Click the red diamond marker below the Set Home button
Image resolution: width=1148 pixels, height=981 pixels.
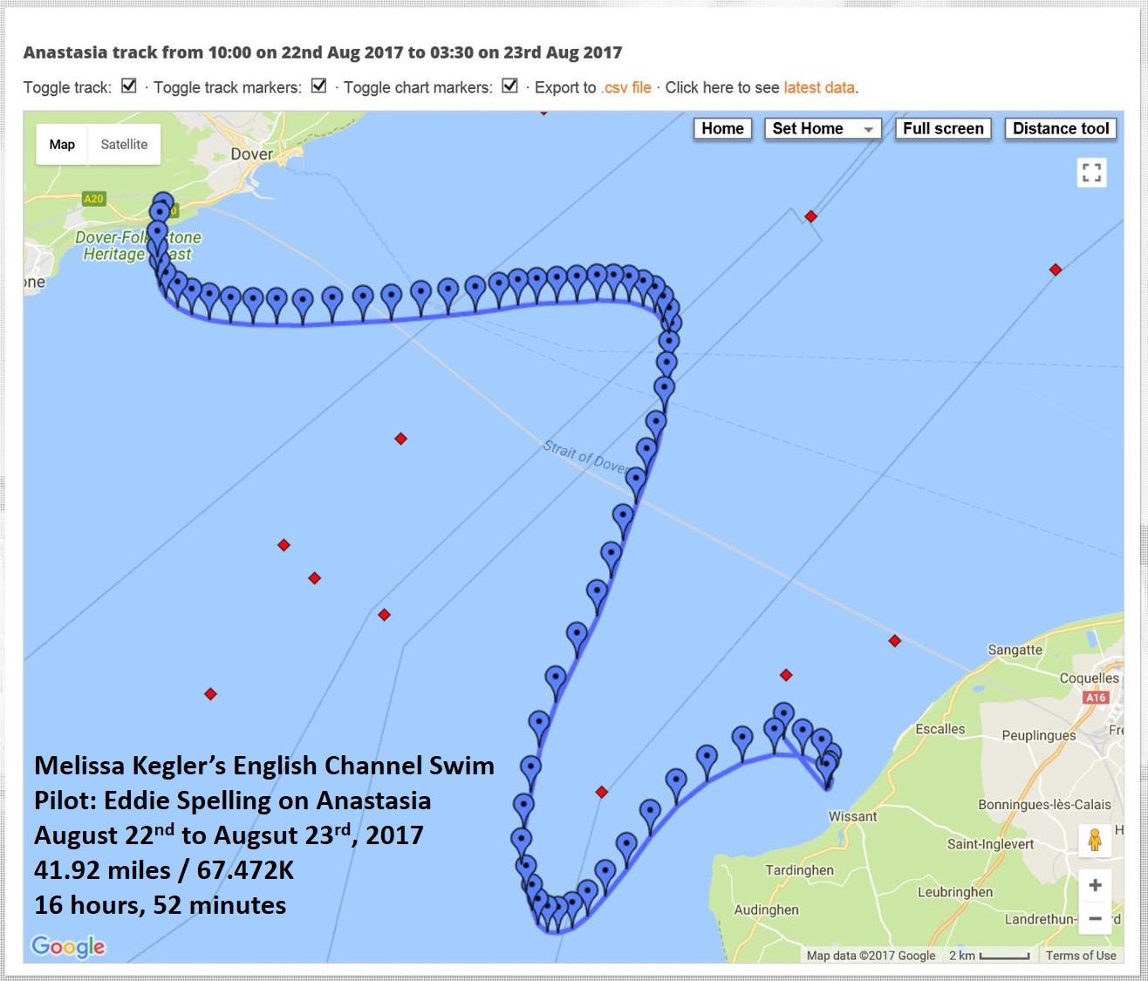pyautogui.click(x=810, y=216)
